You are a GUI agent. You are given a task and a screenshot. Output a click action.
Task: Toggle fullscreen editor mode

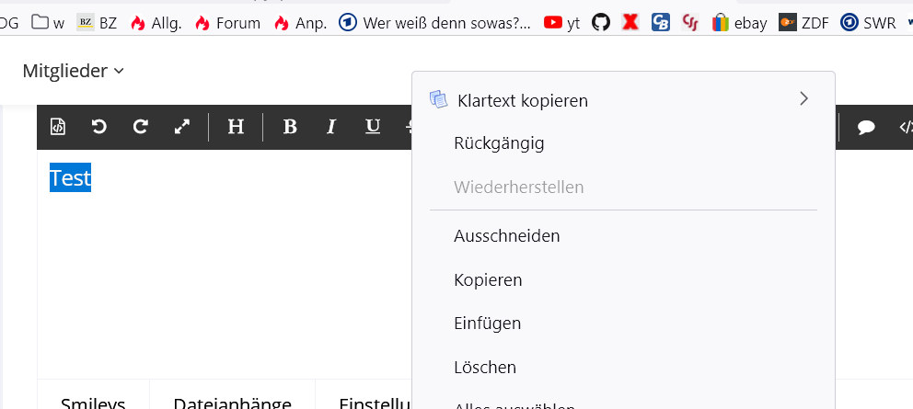[182, 127]
